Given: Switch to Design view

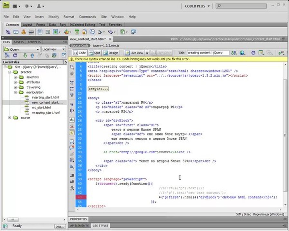Looking at the screenshot, I should point(111,53).
